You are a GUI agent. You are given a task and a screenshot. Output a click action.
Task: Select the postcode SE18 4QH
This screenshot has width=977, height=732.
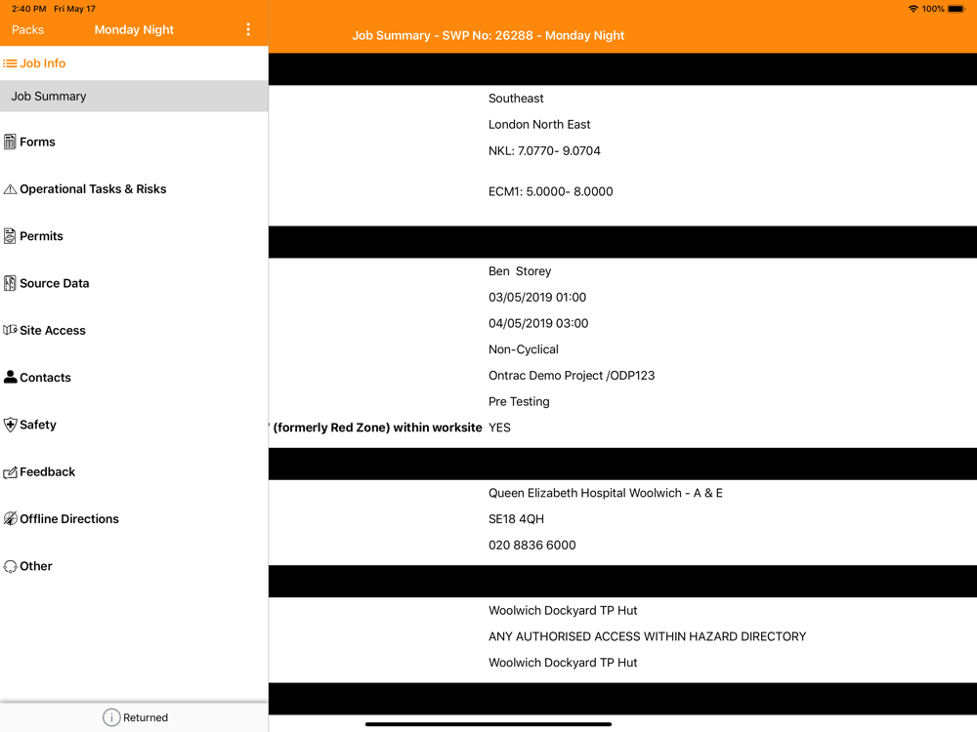coord(516,519)
